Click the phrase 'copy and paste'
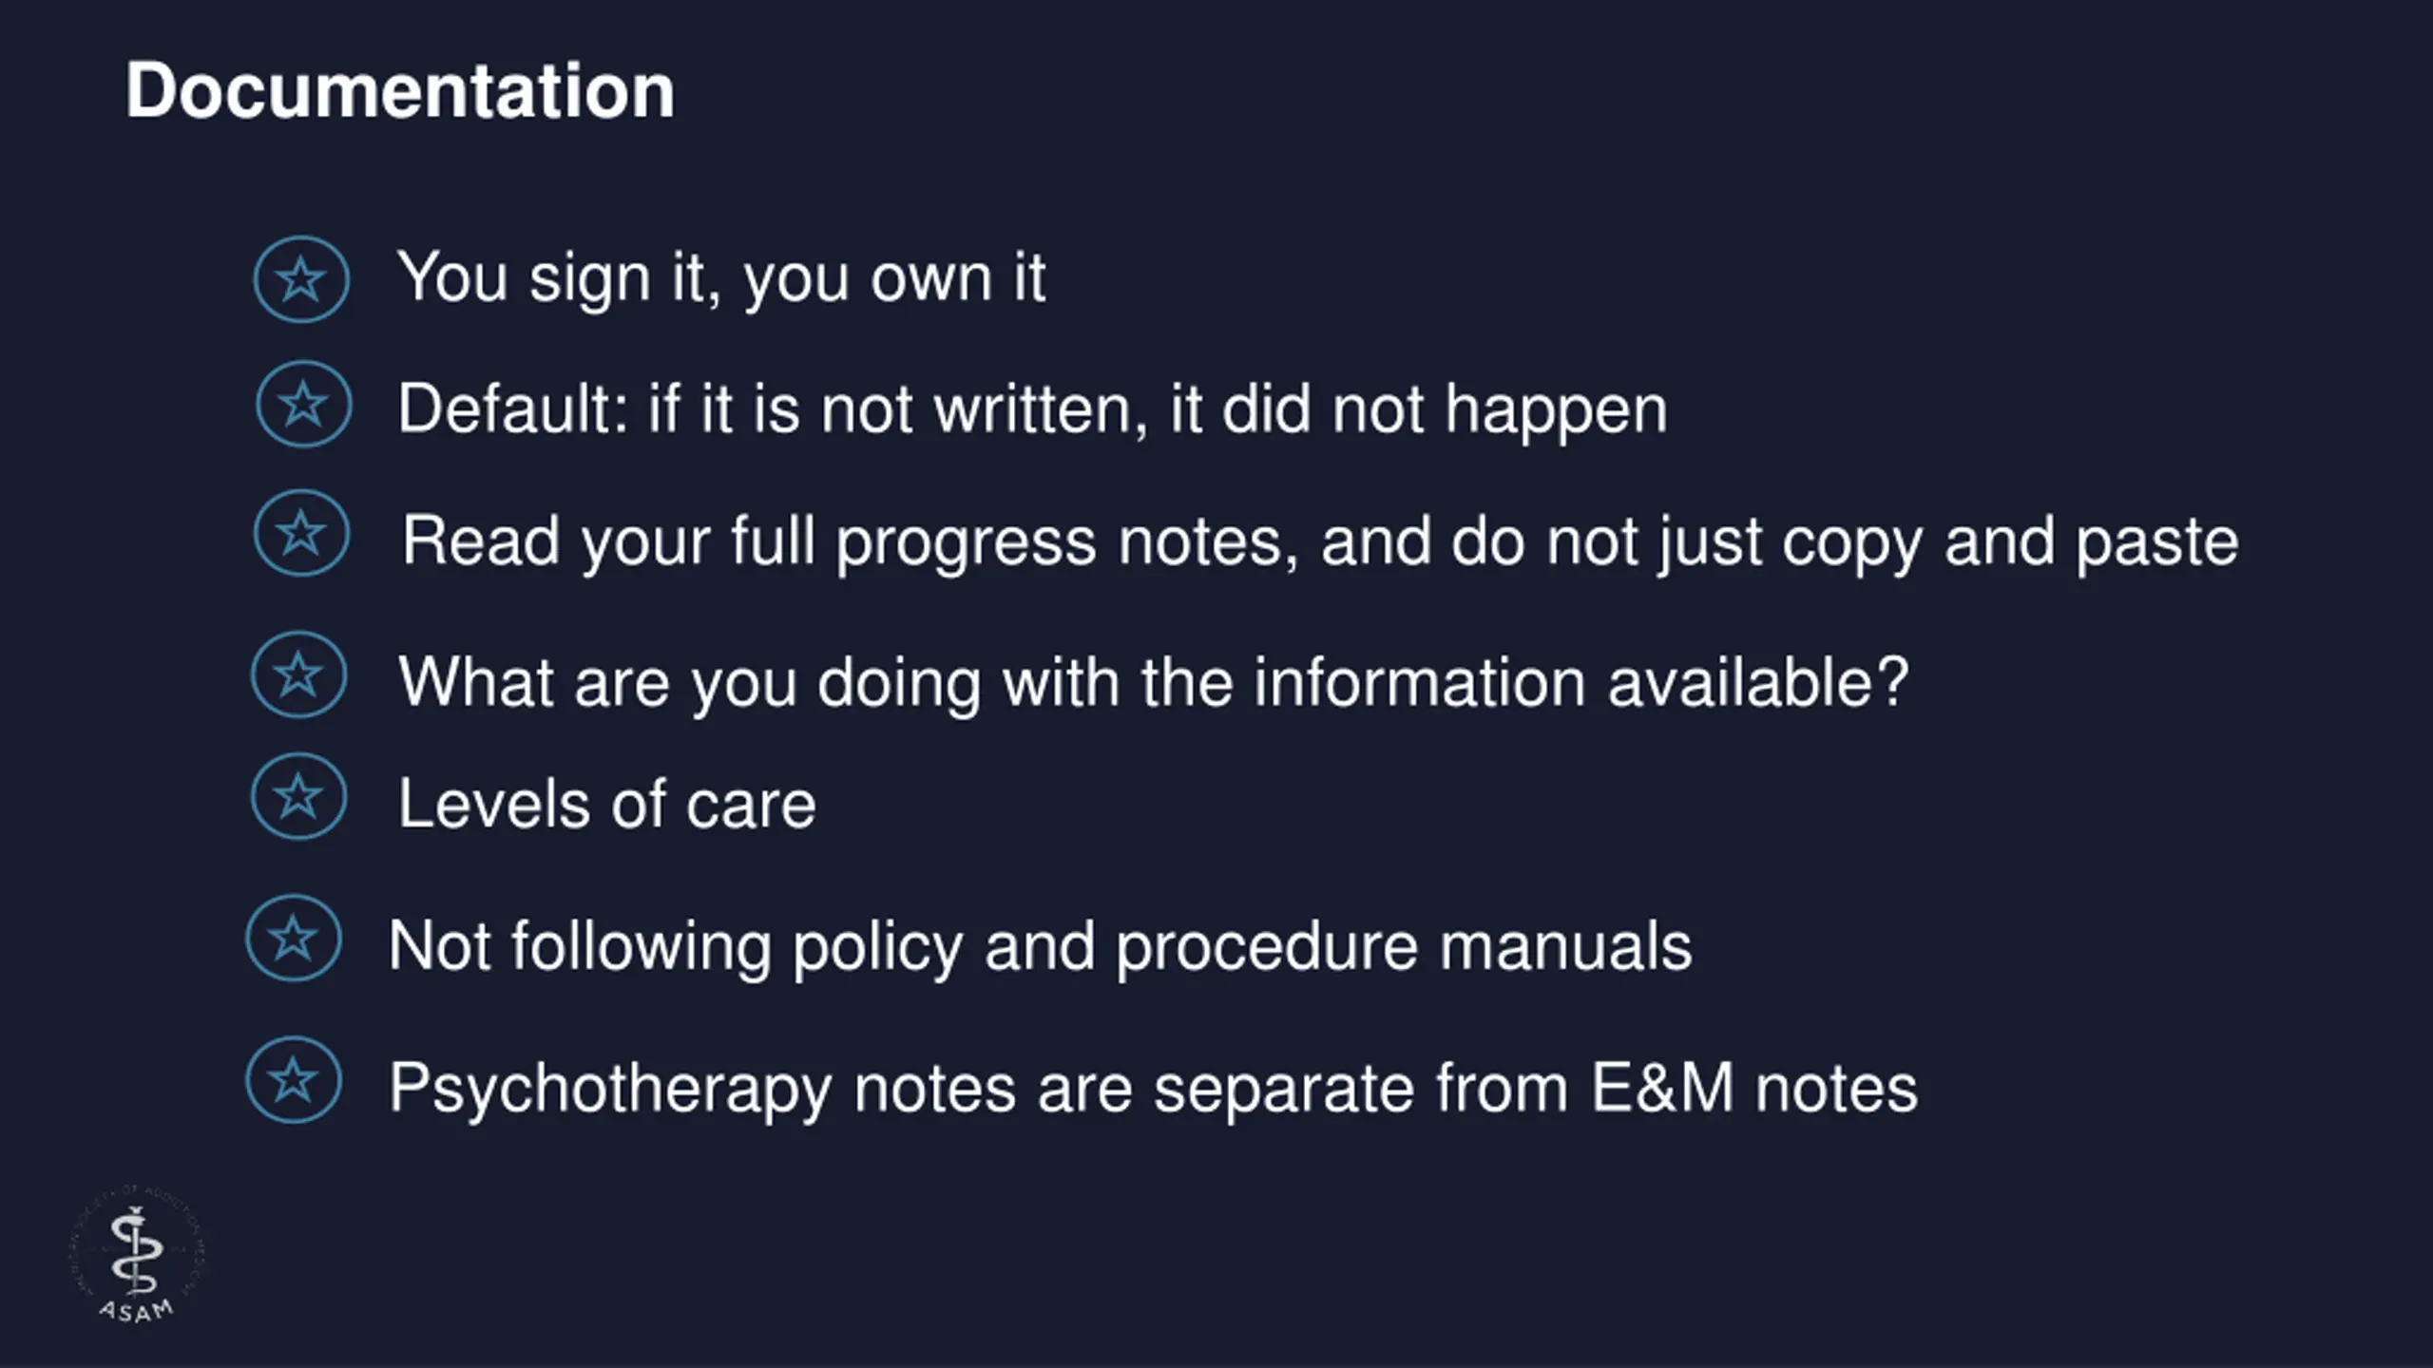The width and height of the screenshot is (2433, 1368). tap(2010, 541)
